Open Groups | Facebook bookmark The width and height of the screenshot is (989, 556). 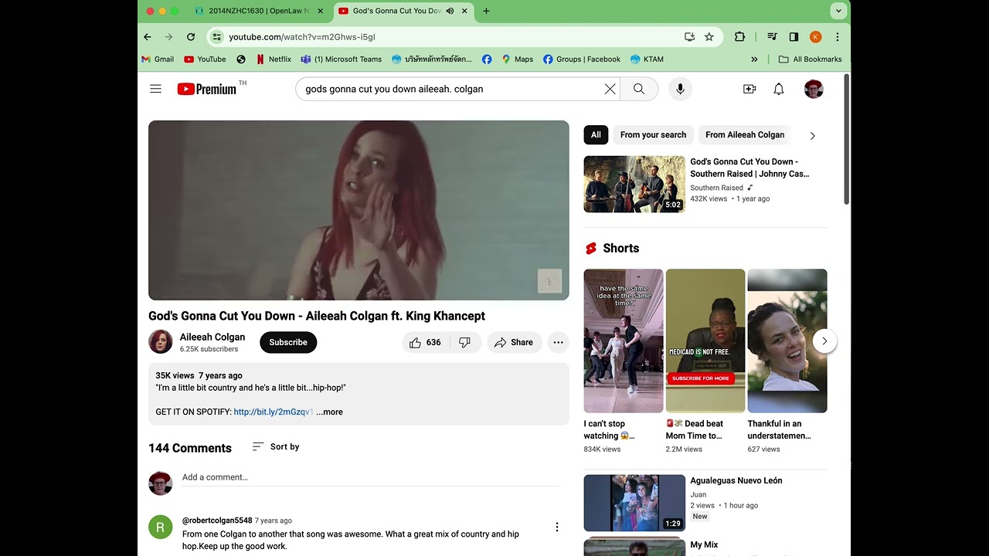pos(581,59)
